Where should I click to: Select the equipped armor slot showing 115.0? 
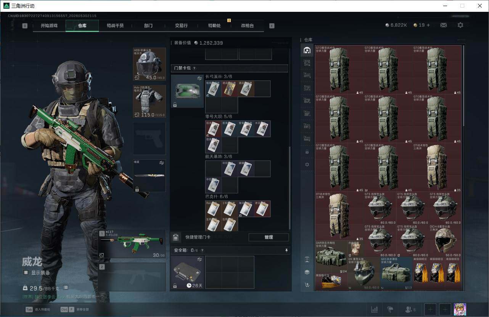(x=150, y=101)
